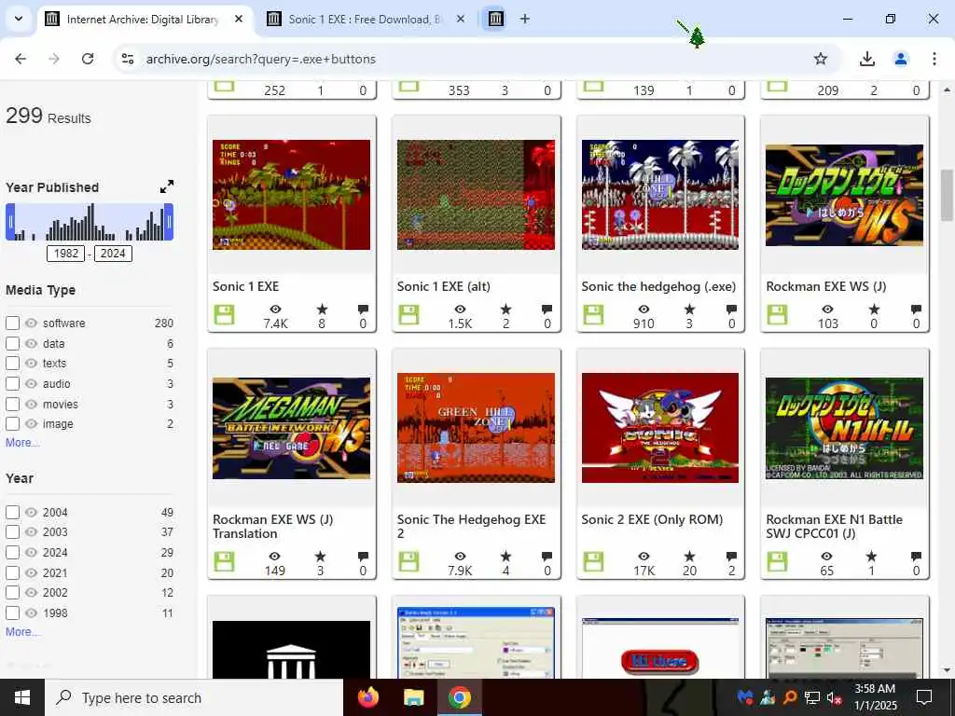Check the movies media type checkbox
This screenshot has width=955, height=716.
tap(12, 404)
